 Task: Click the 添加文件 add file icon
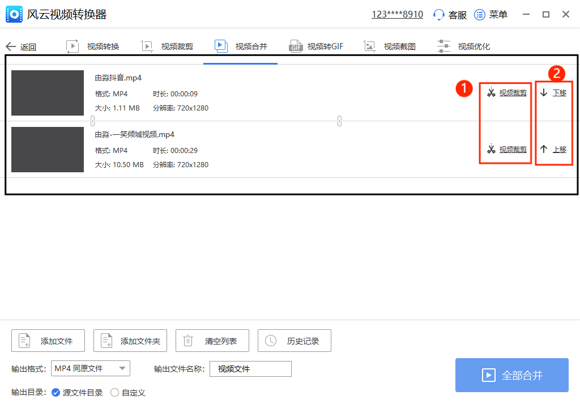pos(24,341)
